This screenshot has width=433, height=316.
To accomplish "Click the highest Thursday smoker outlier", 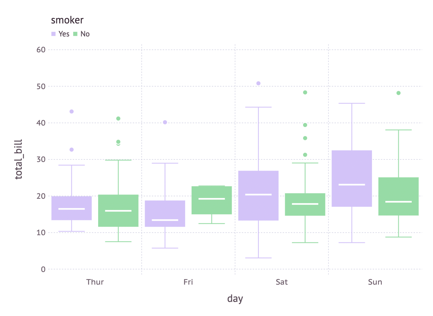I will click(71, 111).
